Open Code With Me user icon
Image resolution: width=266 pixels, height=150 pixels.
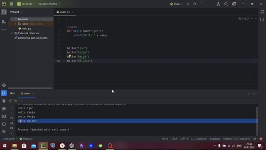coord(218,4)
